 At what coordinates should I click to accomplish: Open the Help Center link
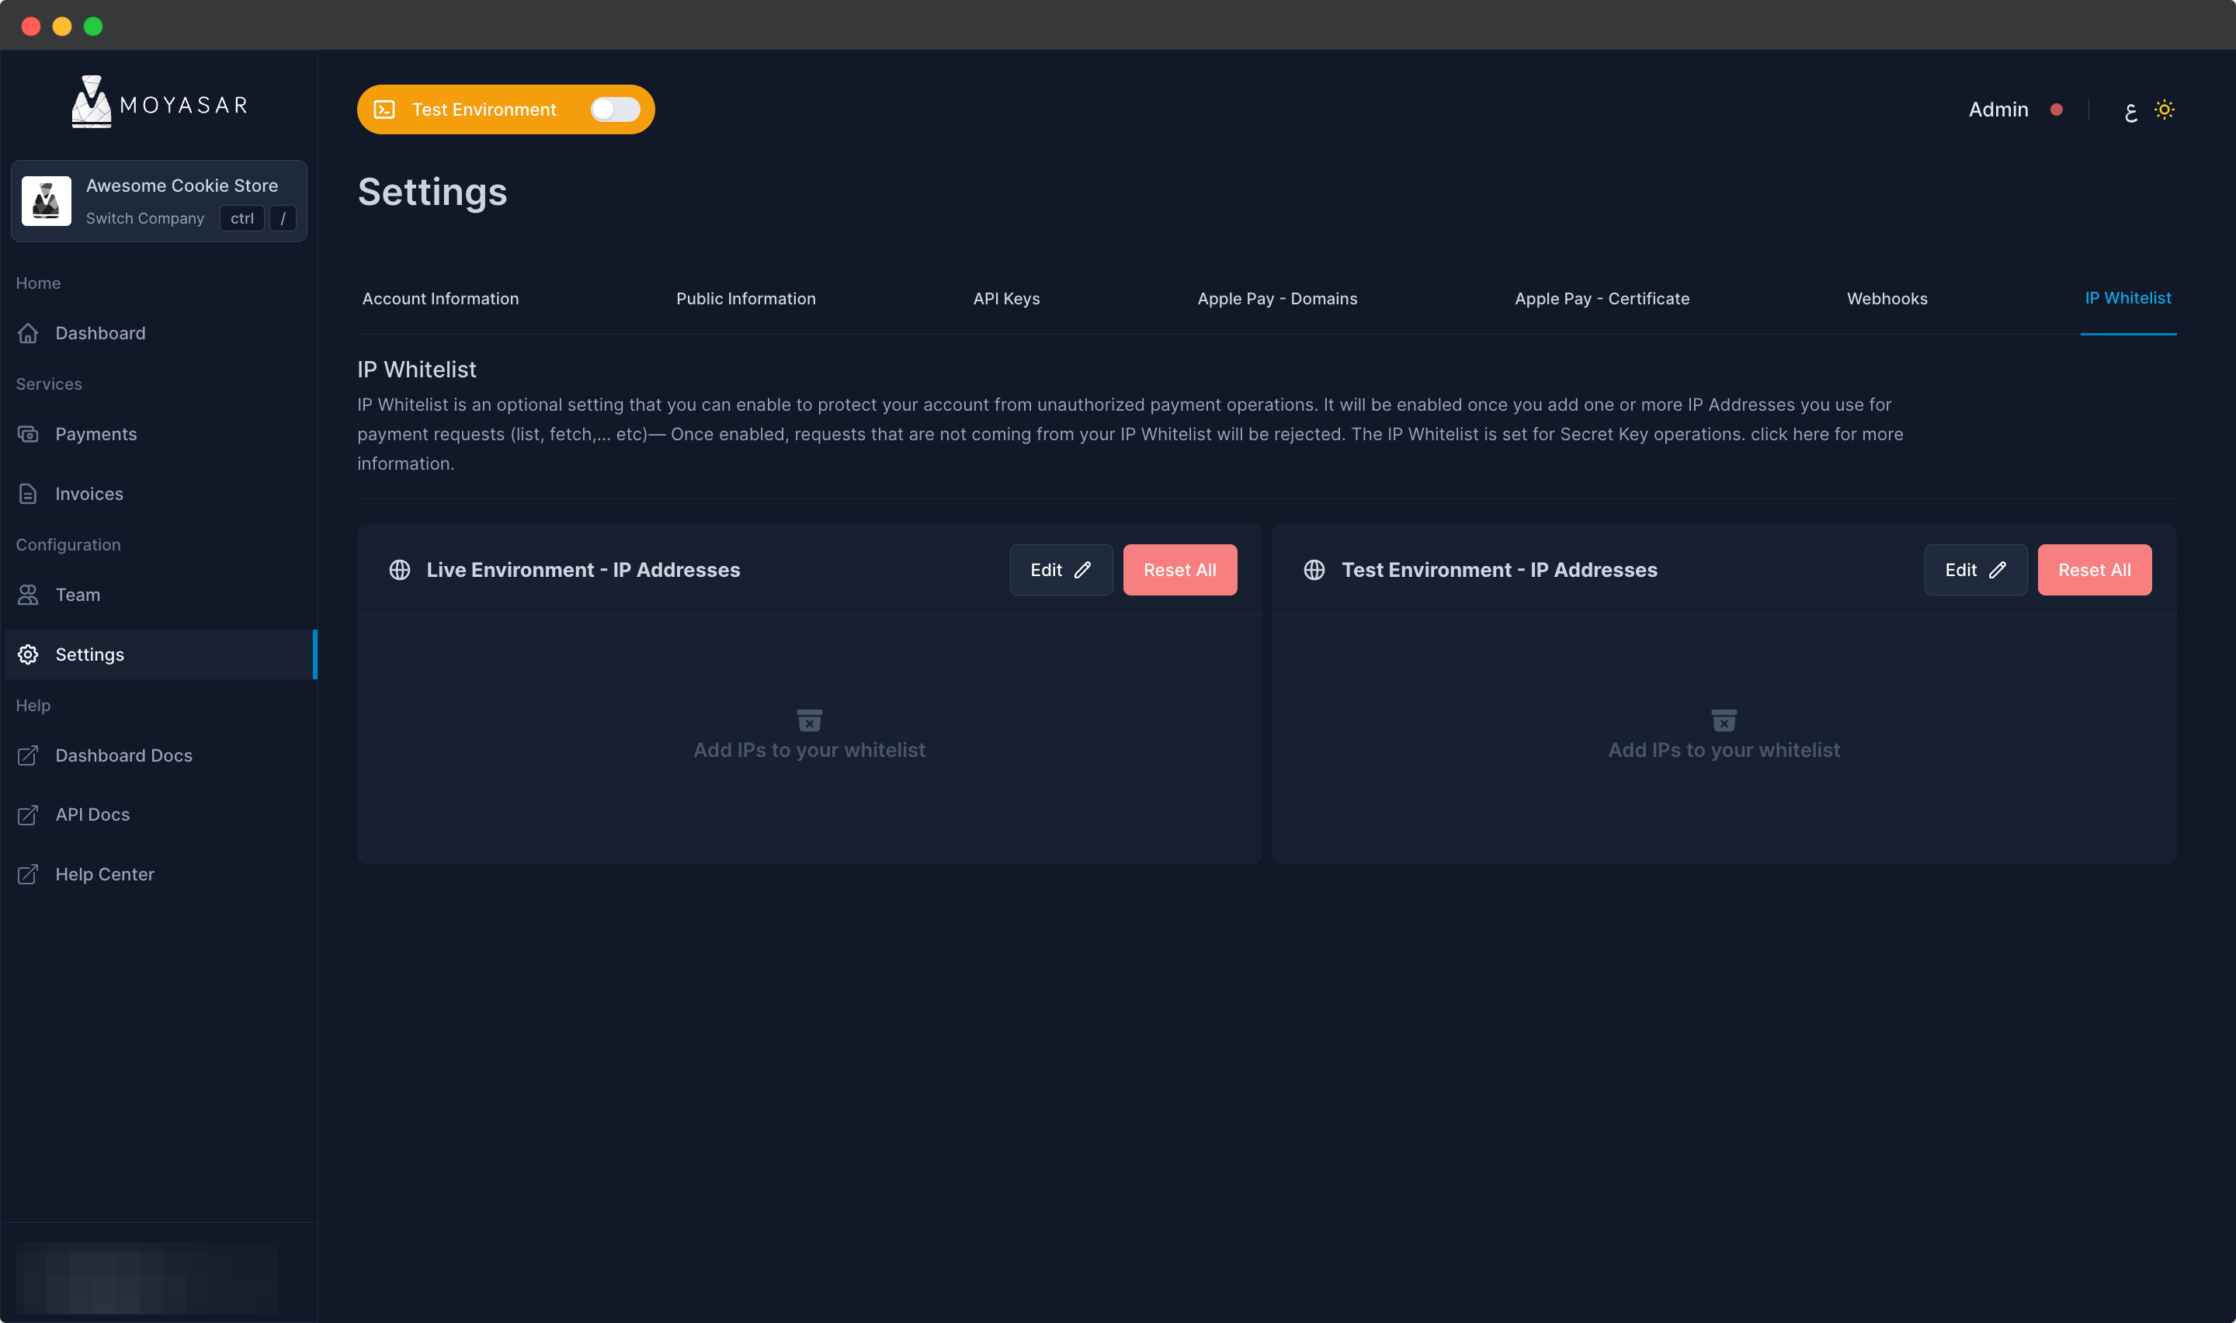tap(104, 874)
